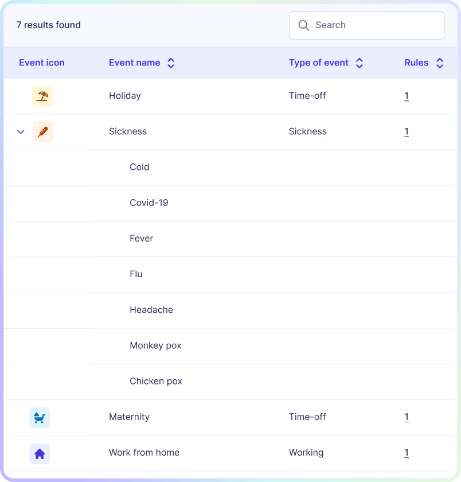Open the Maternity rules count link

click(x=407, y=417)
